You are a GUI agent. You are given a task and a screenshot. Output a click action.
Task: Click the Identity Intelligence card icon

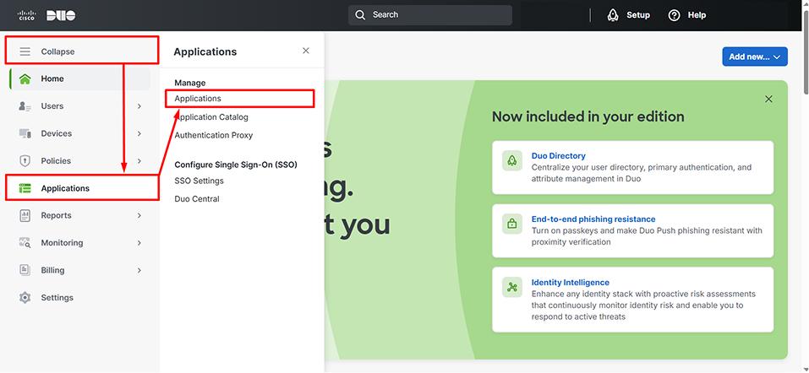click(x=511, y=287)
